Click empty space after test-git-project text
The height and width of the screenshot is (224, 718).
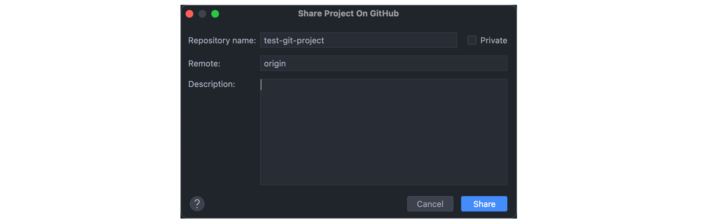[392, 40]
